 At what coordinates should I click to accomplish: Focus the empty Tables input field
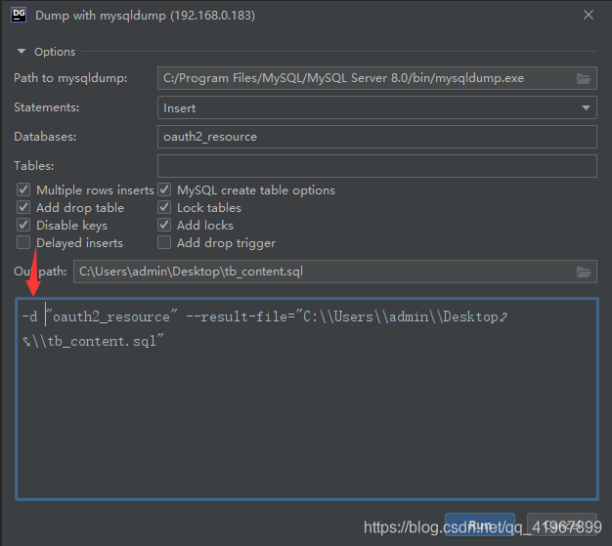click(377, 166)
